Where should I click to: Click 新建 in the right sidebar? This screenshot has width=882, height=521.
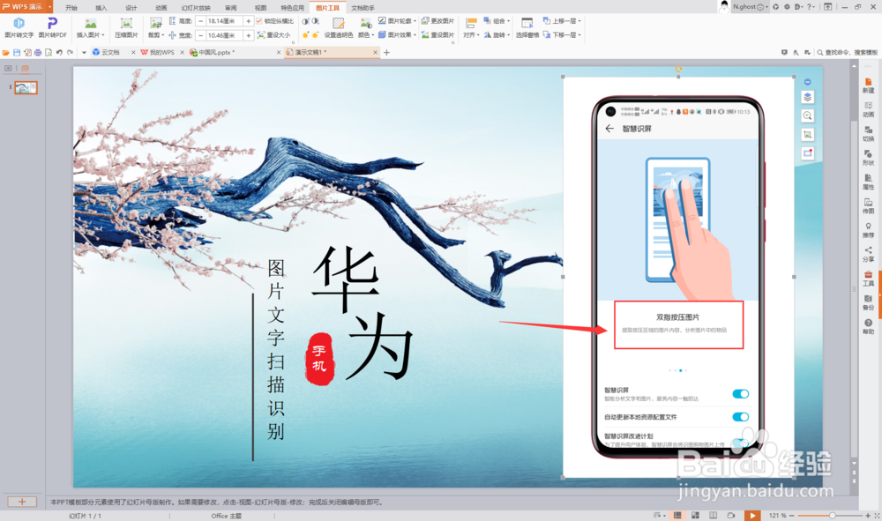tap(869, 86)
